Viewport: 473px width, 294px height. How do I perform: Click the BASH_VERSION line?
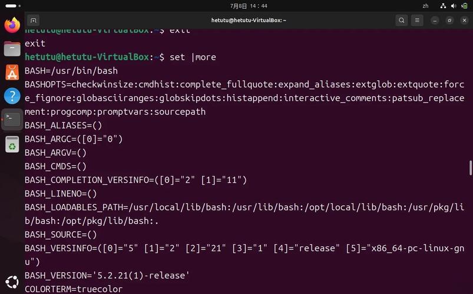point(107,276)
